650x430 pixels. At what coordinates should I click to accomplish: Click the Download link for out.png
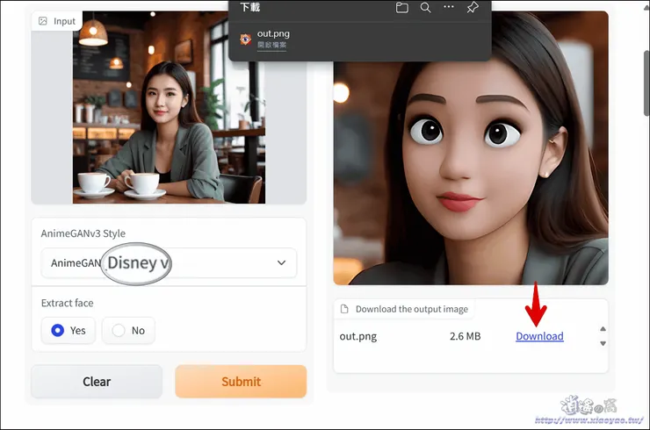point(539,336)
